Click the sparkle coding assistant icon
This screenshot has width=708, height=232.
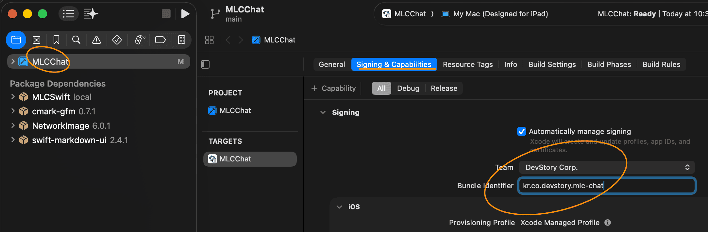91,14
